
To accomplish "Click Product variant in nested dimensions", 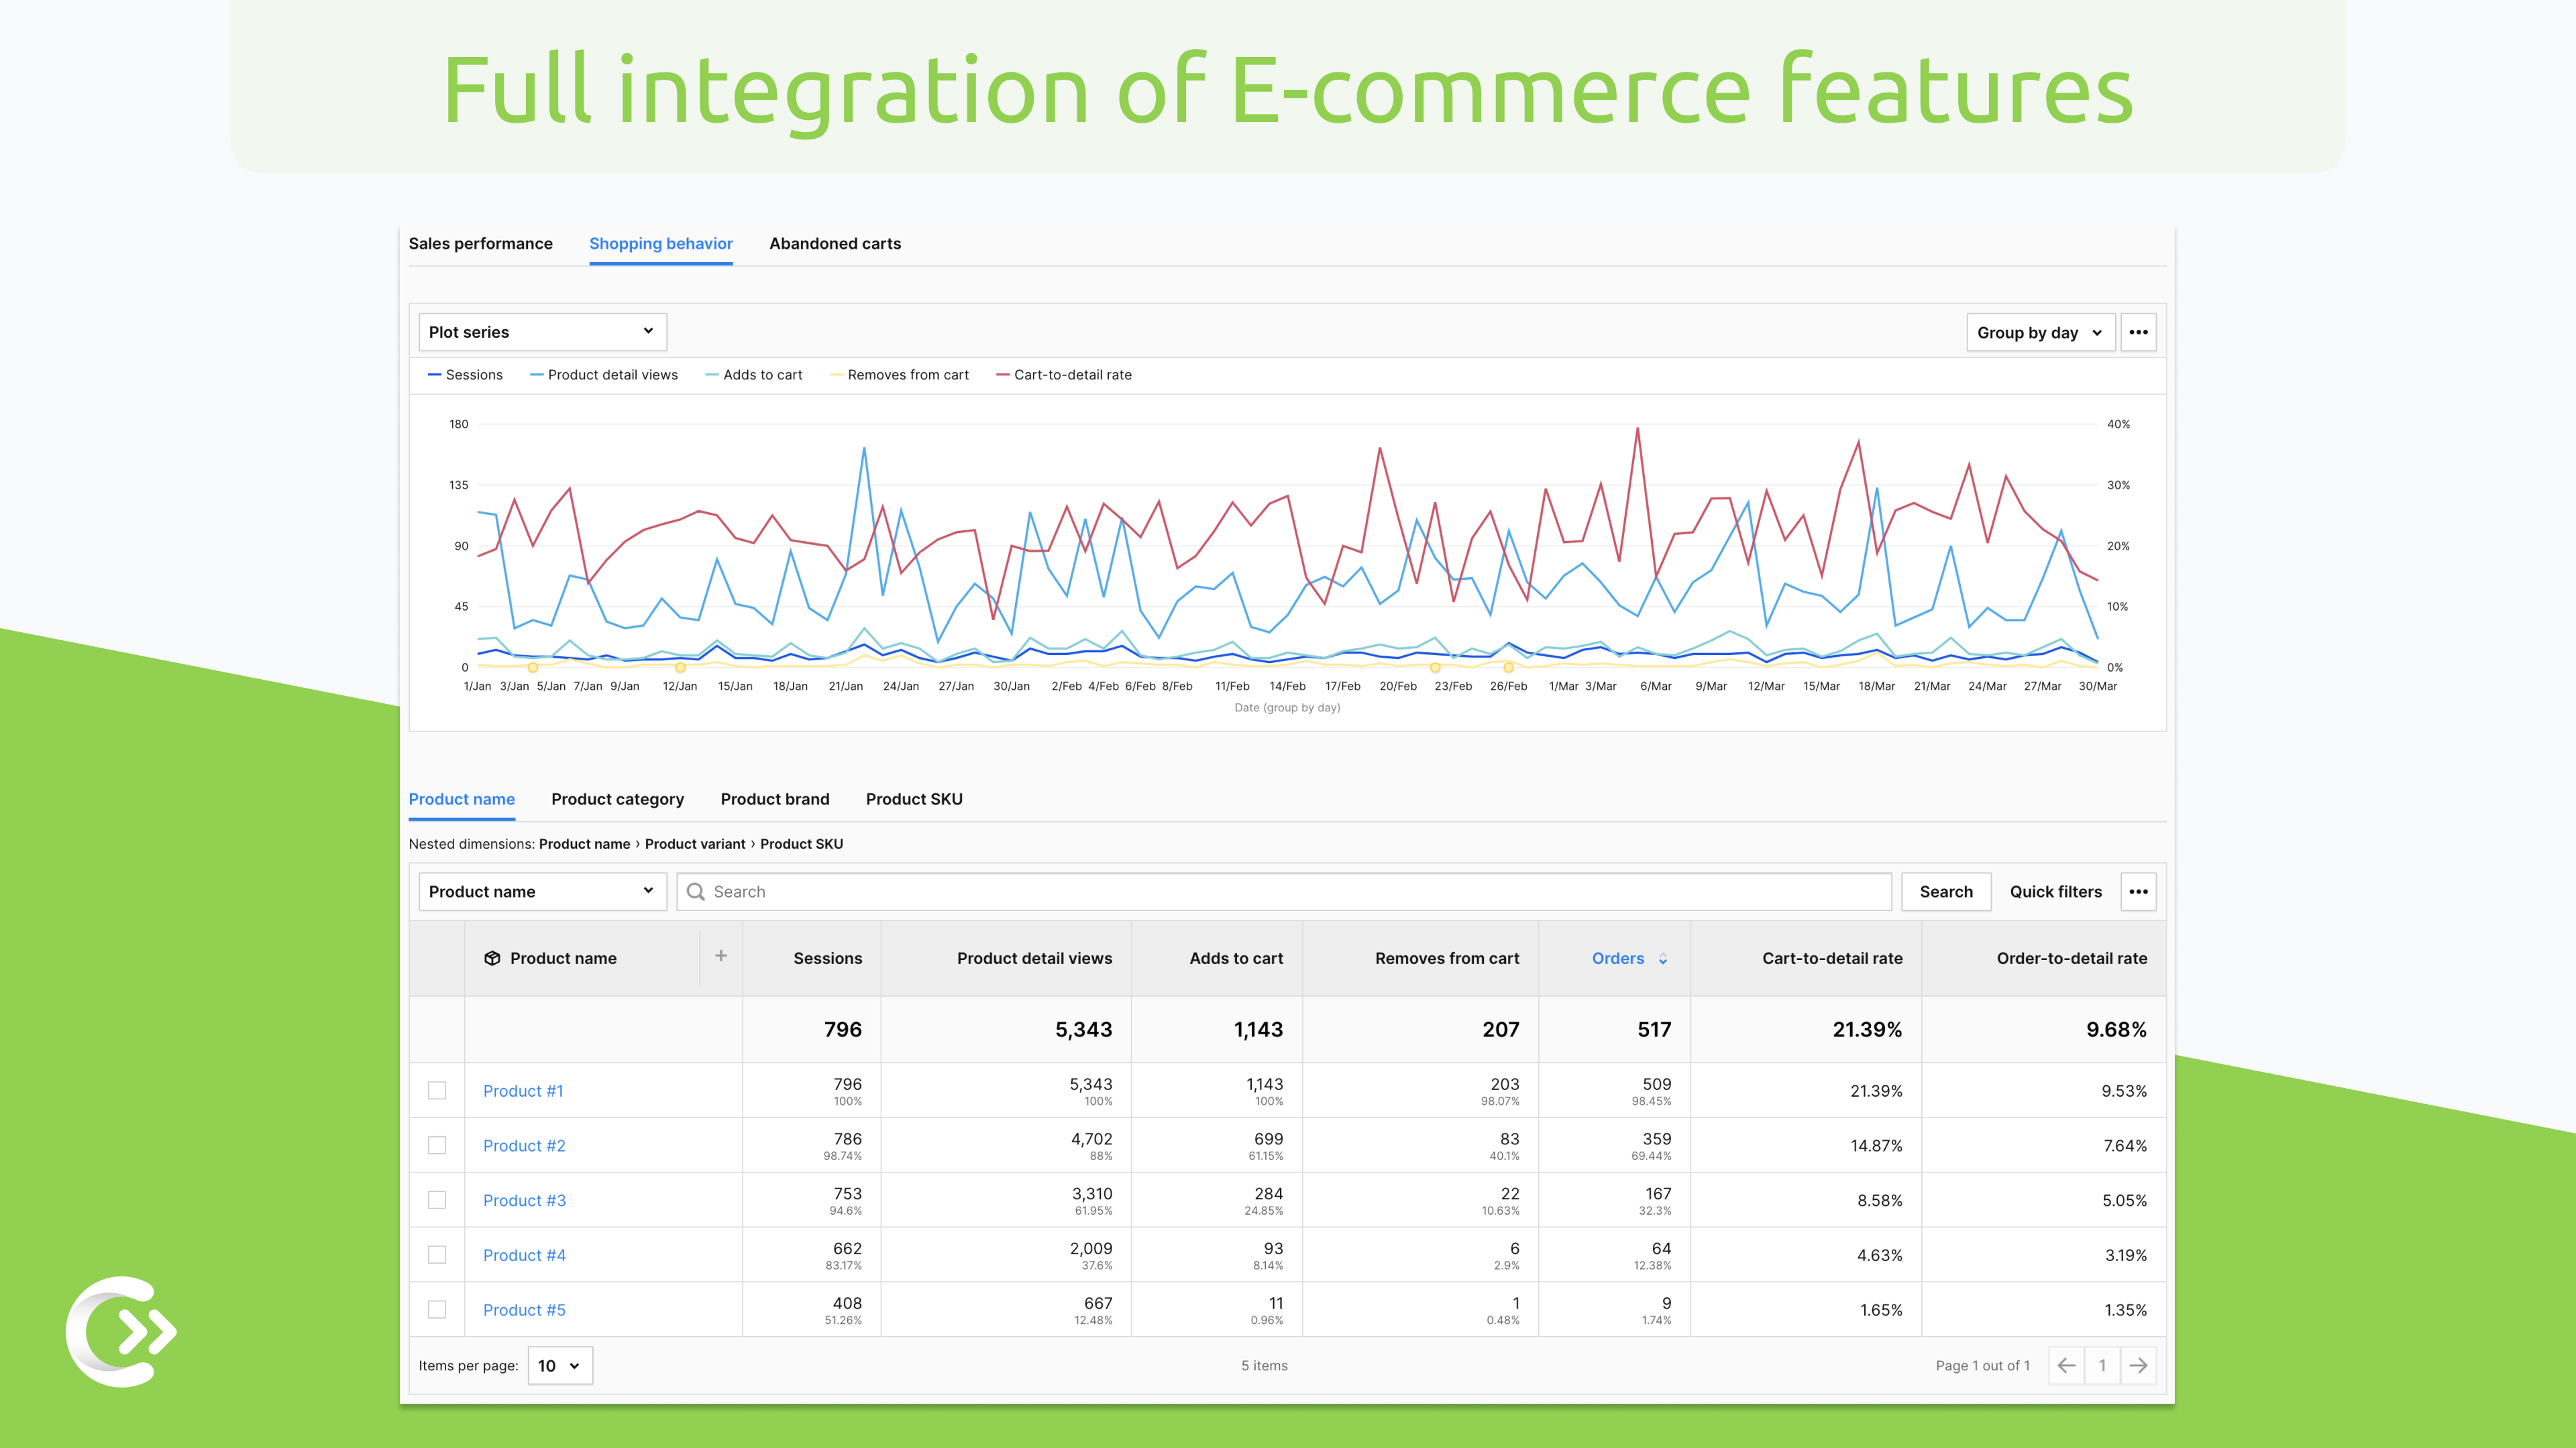I will point(695,845).
